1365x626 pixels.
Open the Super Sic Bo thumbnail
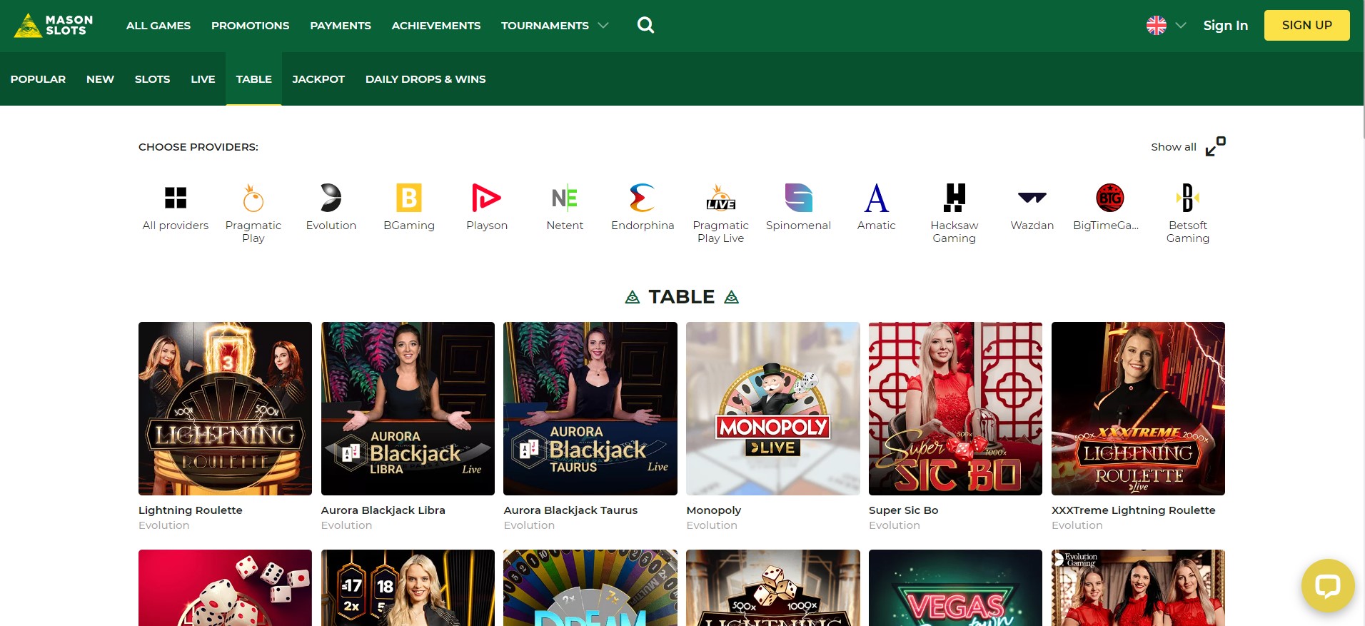(955, 408)
